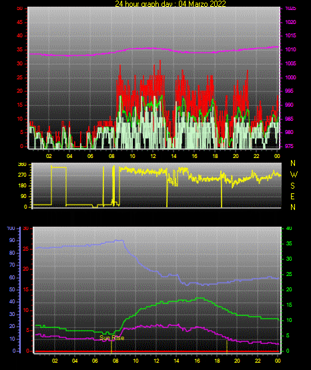The width and height of the screenshot is (311, 370).
Task: Click the green temperature axis label 40
Action: 289,229
